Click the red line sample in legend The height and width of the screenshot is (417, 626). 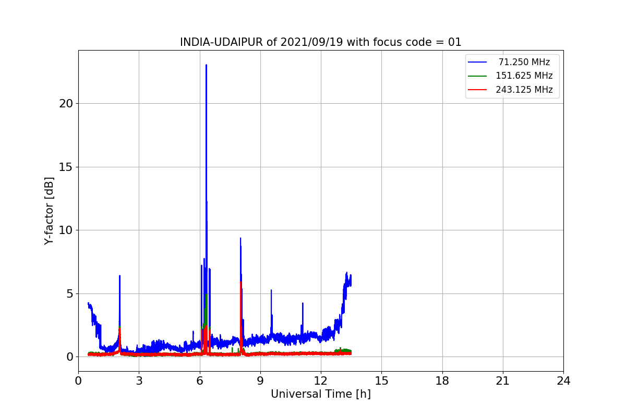[x=477, y=90]
